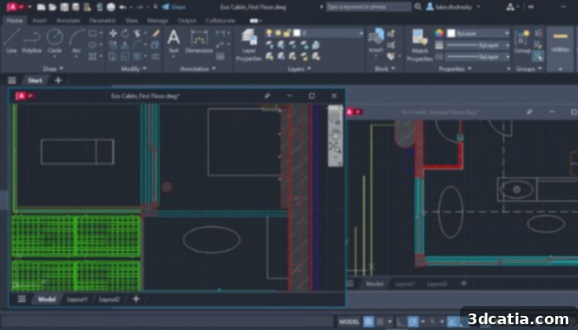
Task: Open the View ribbon tab
Action: [x=131, y=21]
